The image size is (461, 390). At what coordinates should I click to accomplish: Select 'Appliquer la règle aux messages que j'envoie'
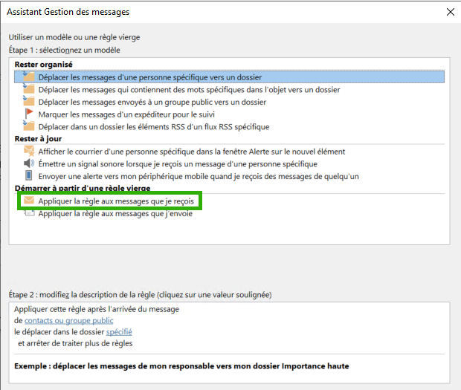tap(115, 213)
